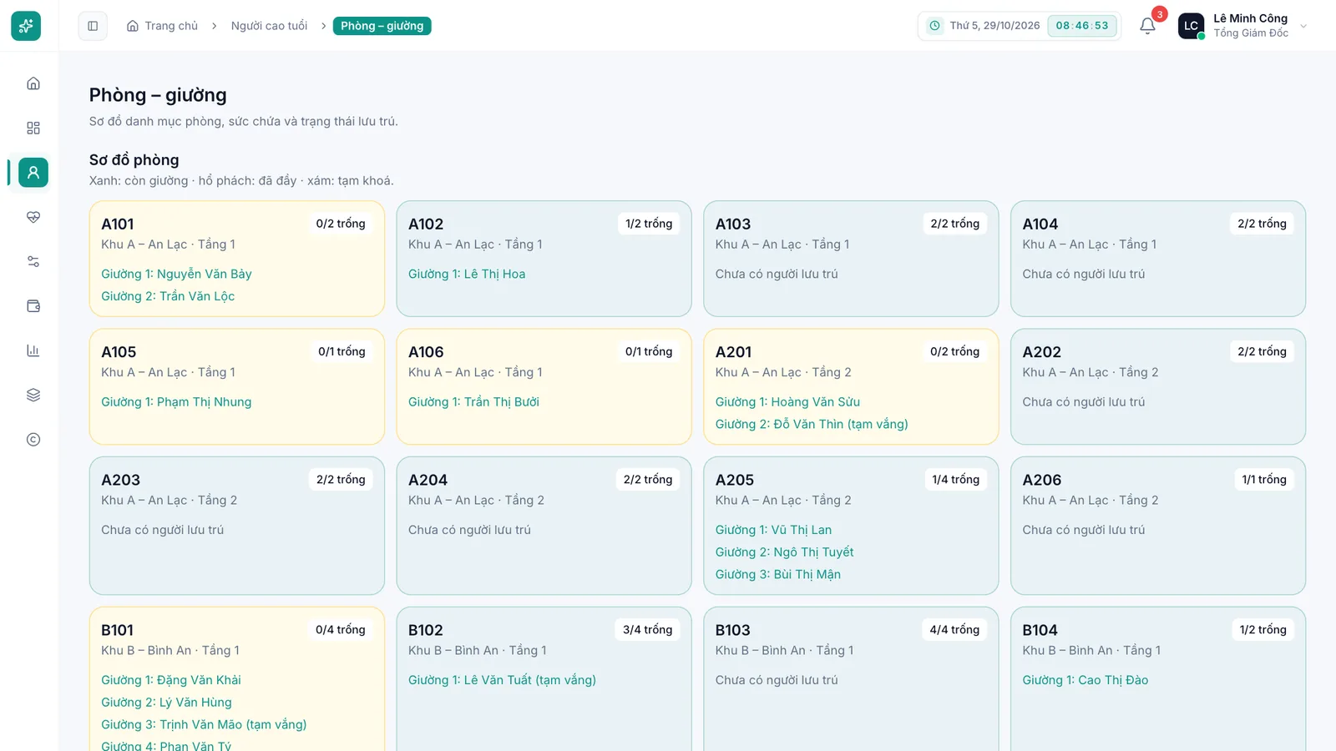This screenshot has width=1336, height=751.
Task: Open the home icon in sidebar
Action: click(33, 83)
